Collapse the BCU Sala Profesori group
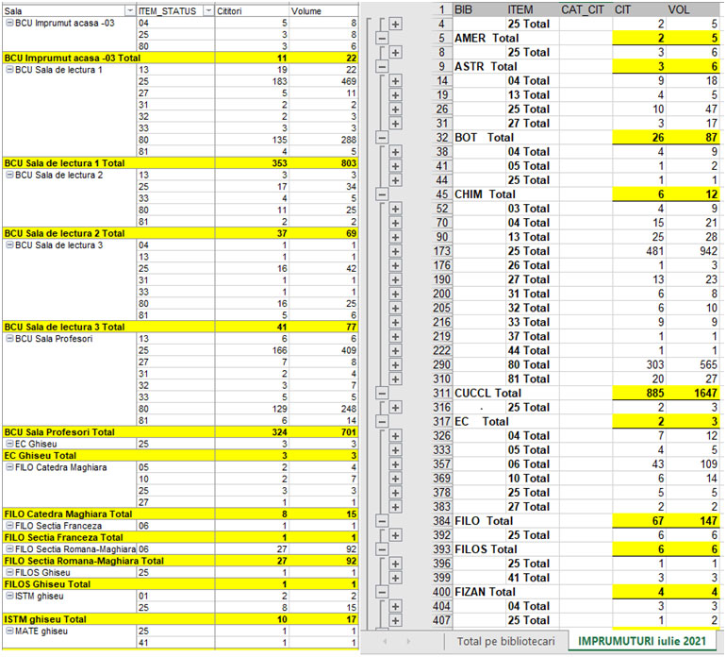The height and width of the screenshot is (657, 726). click(9, 339)
